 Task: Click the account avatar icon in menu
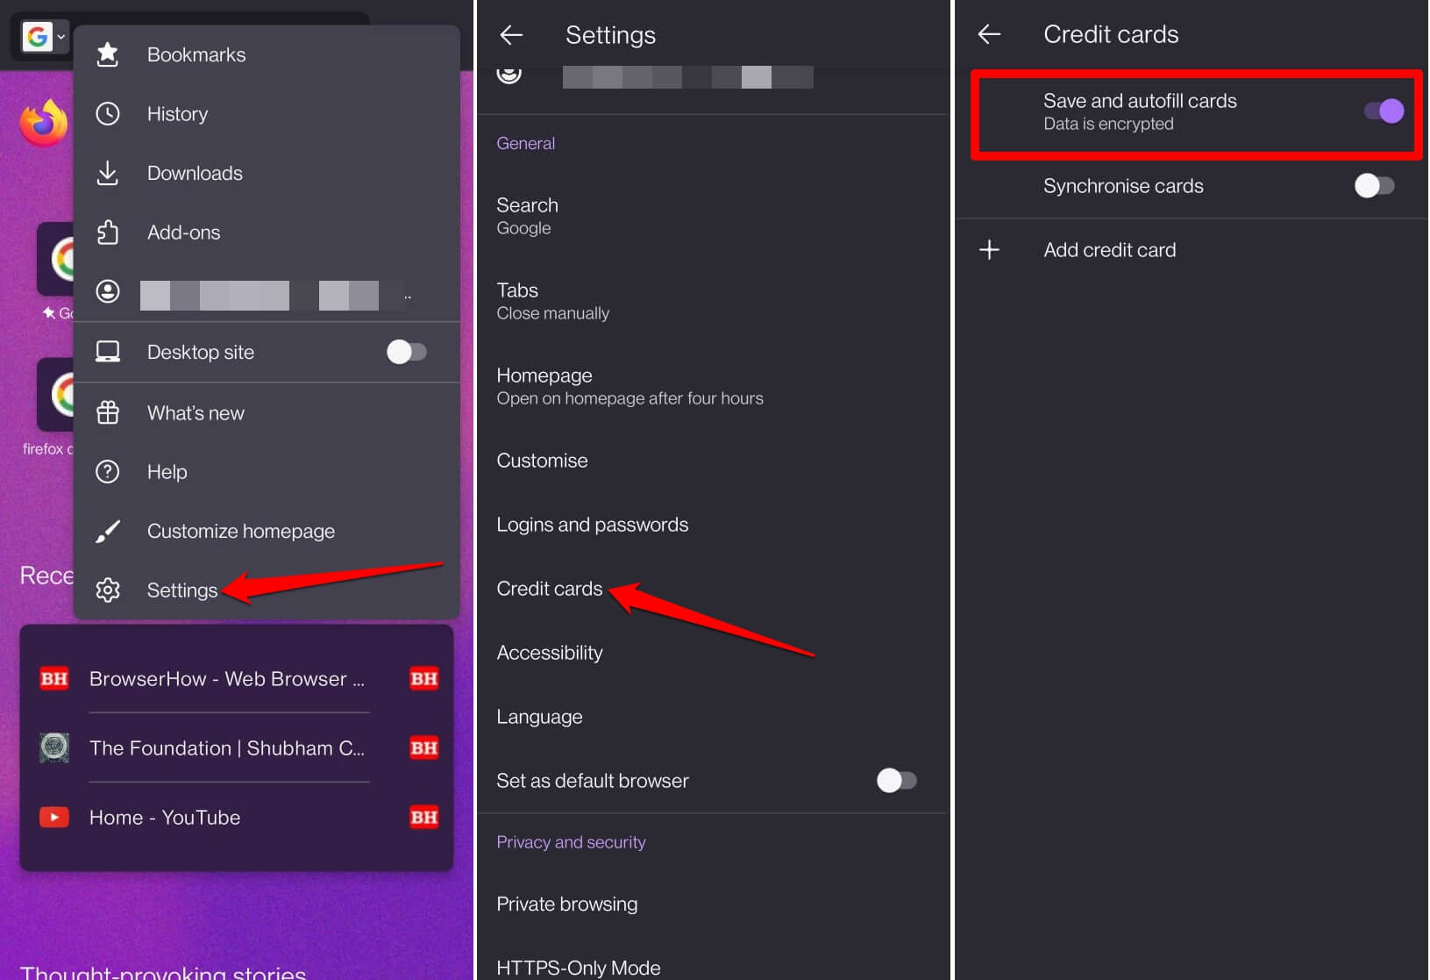coord(108,291)
